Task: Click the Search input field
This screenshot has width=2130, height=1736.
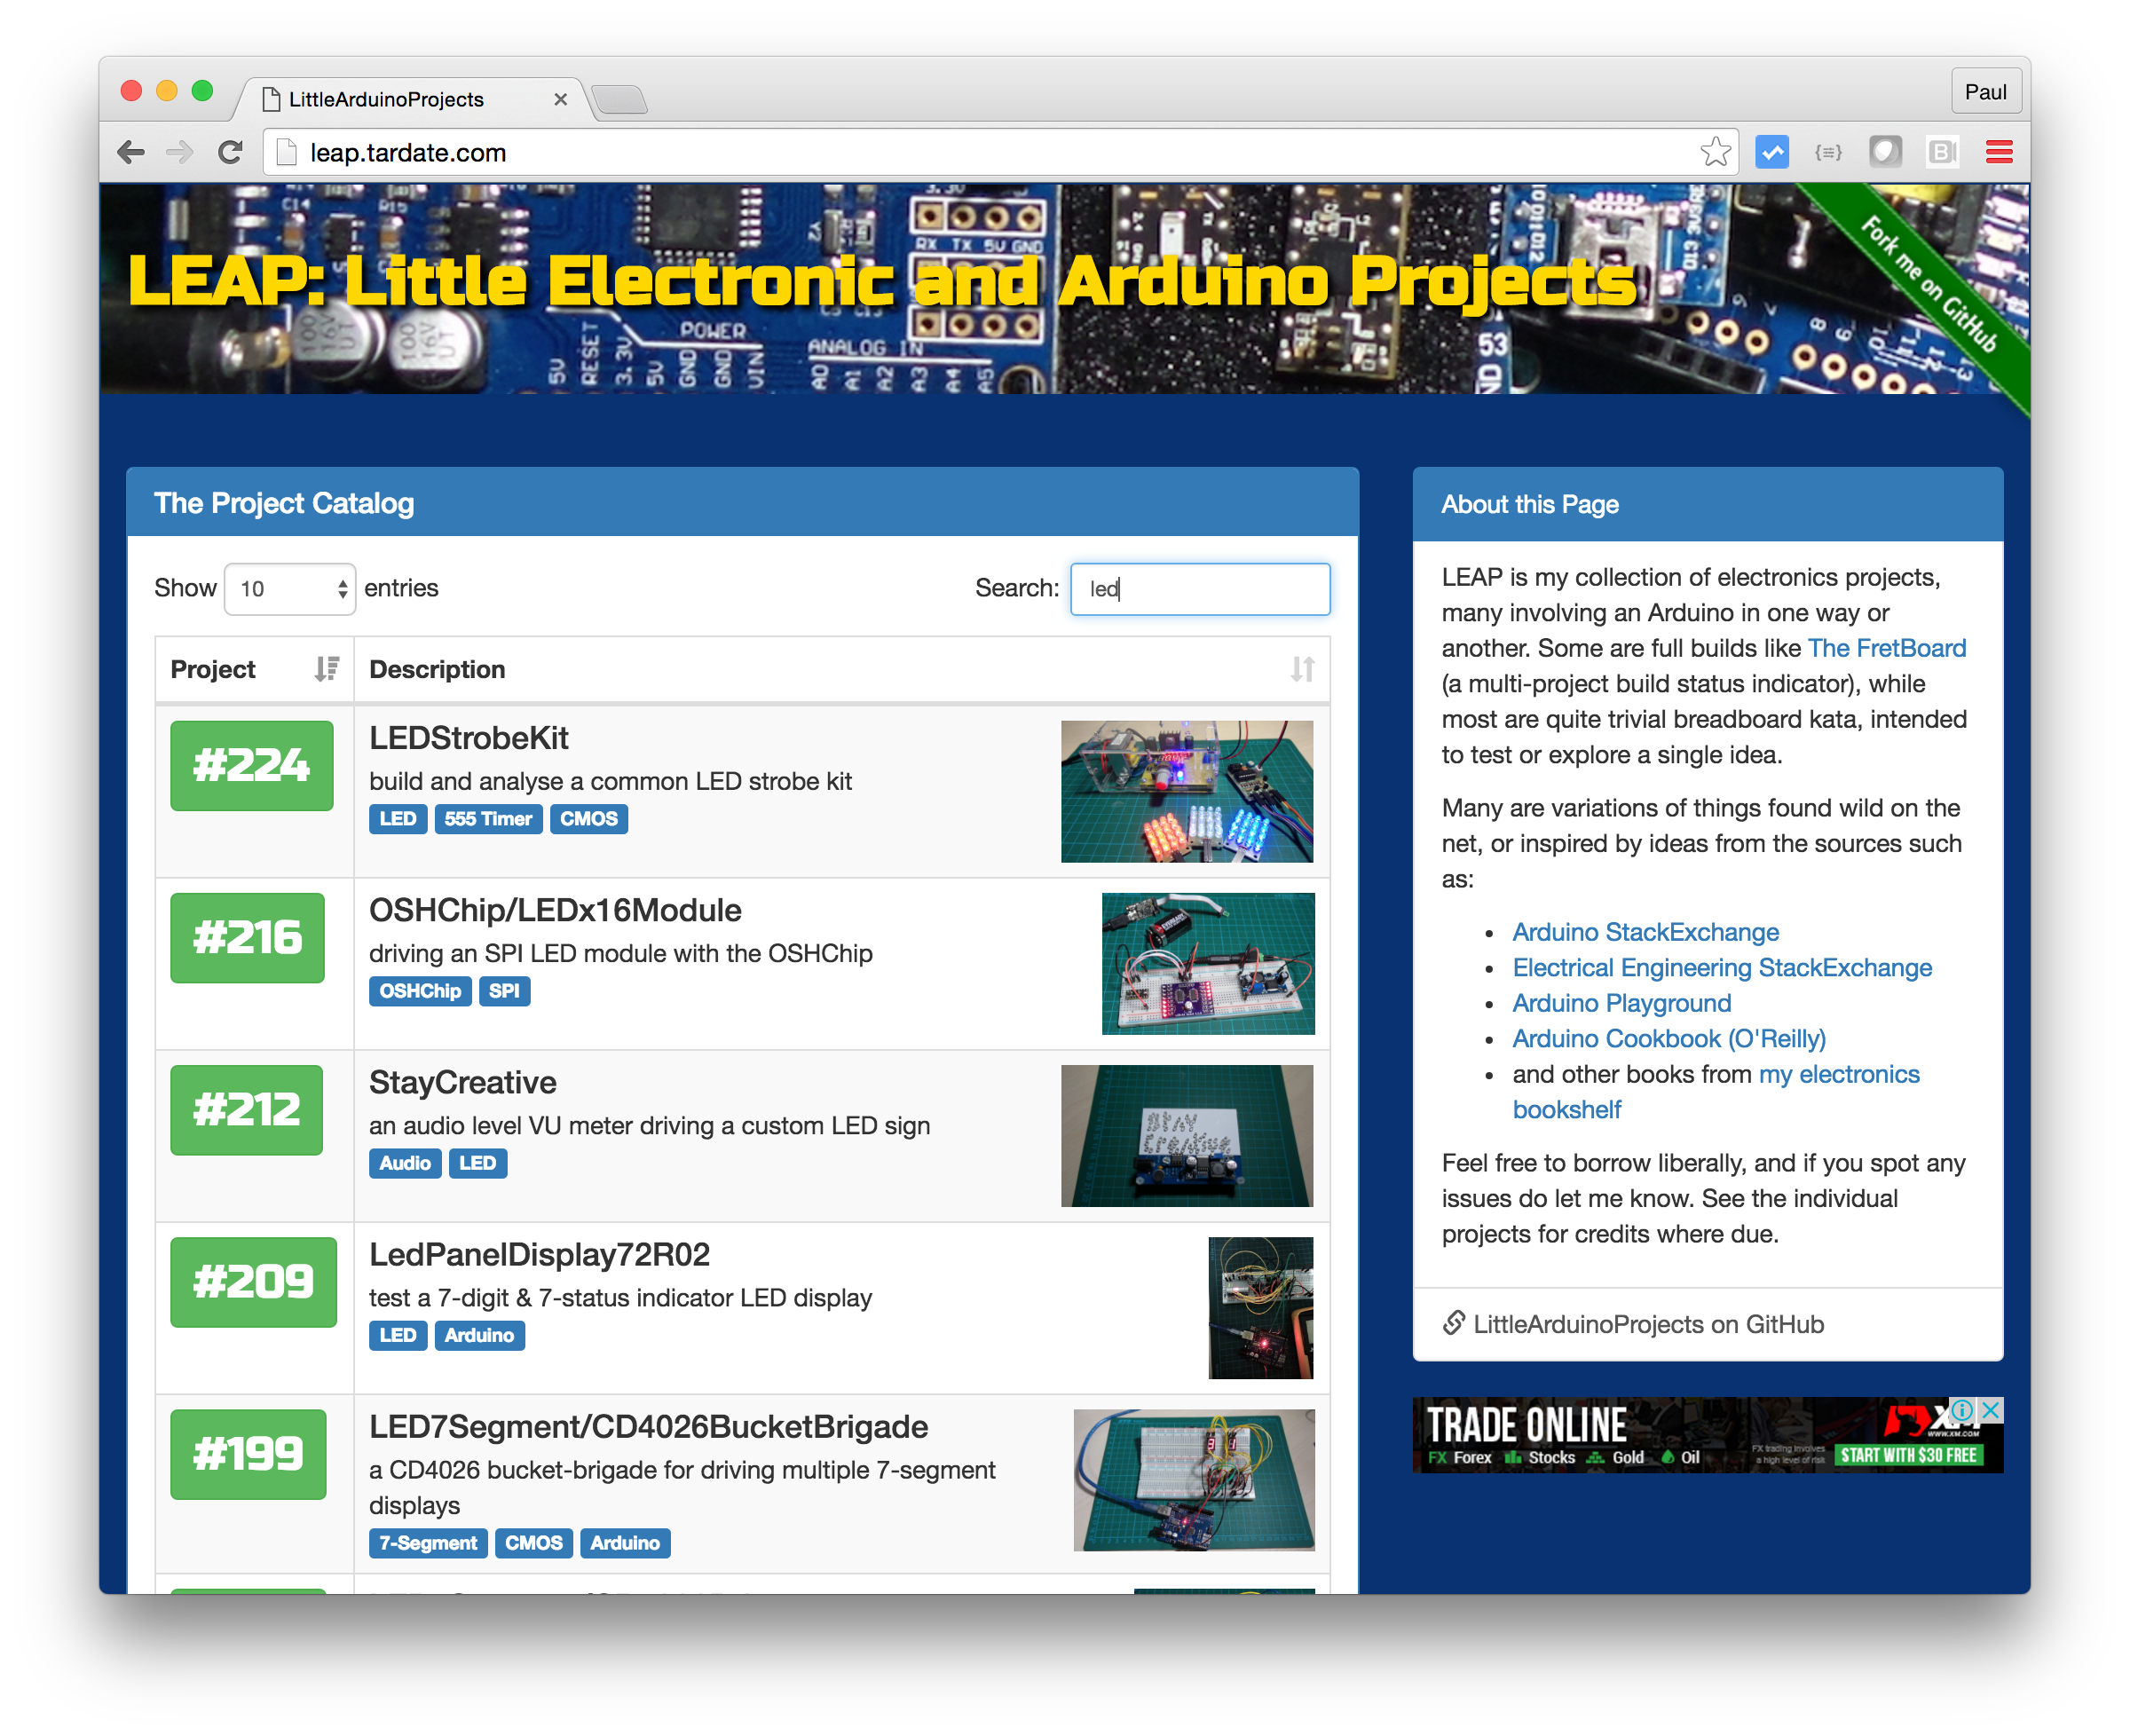Action: pyautogui.click(x=1200, y=589)
